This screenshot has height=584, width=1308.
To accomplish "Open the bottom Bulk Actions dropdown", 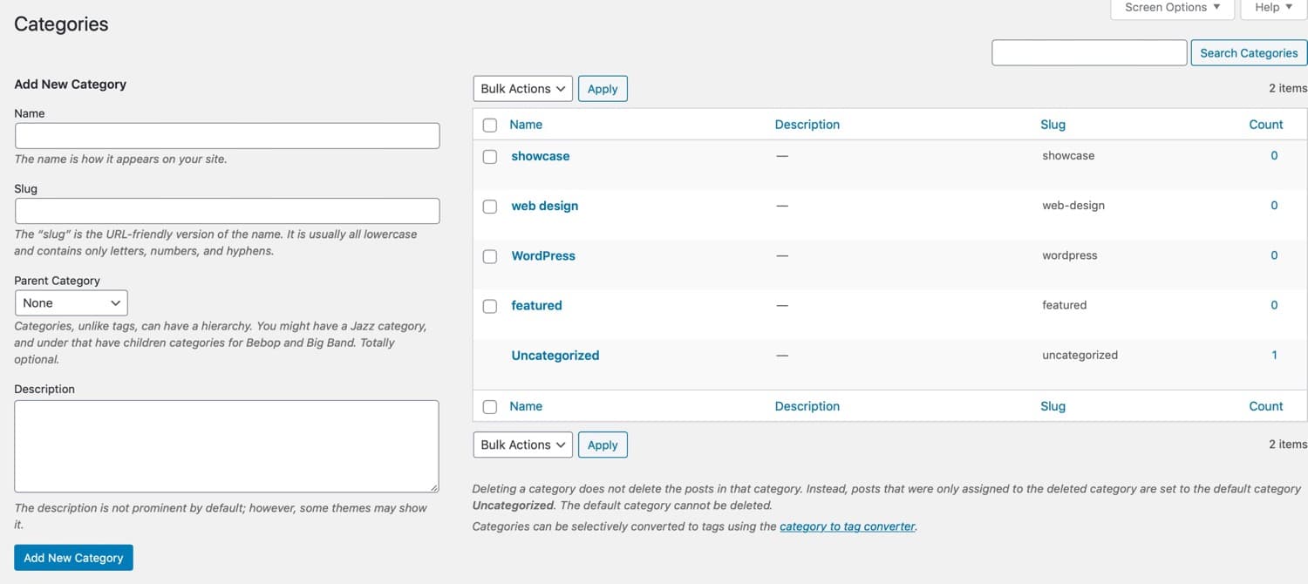I will [x=521, y=445].
